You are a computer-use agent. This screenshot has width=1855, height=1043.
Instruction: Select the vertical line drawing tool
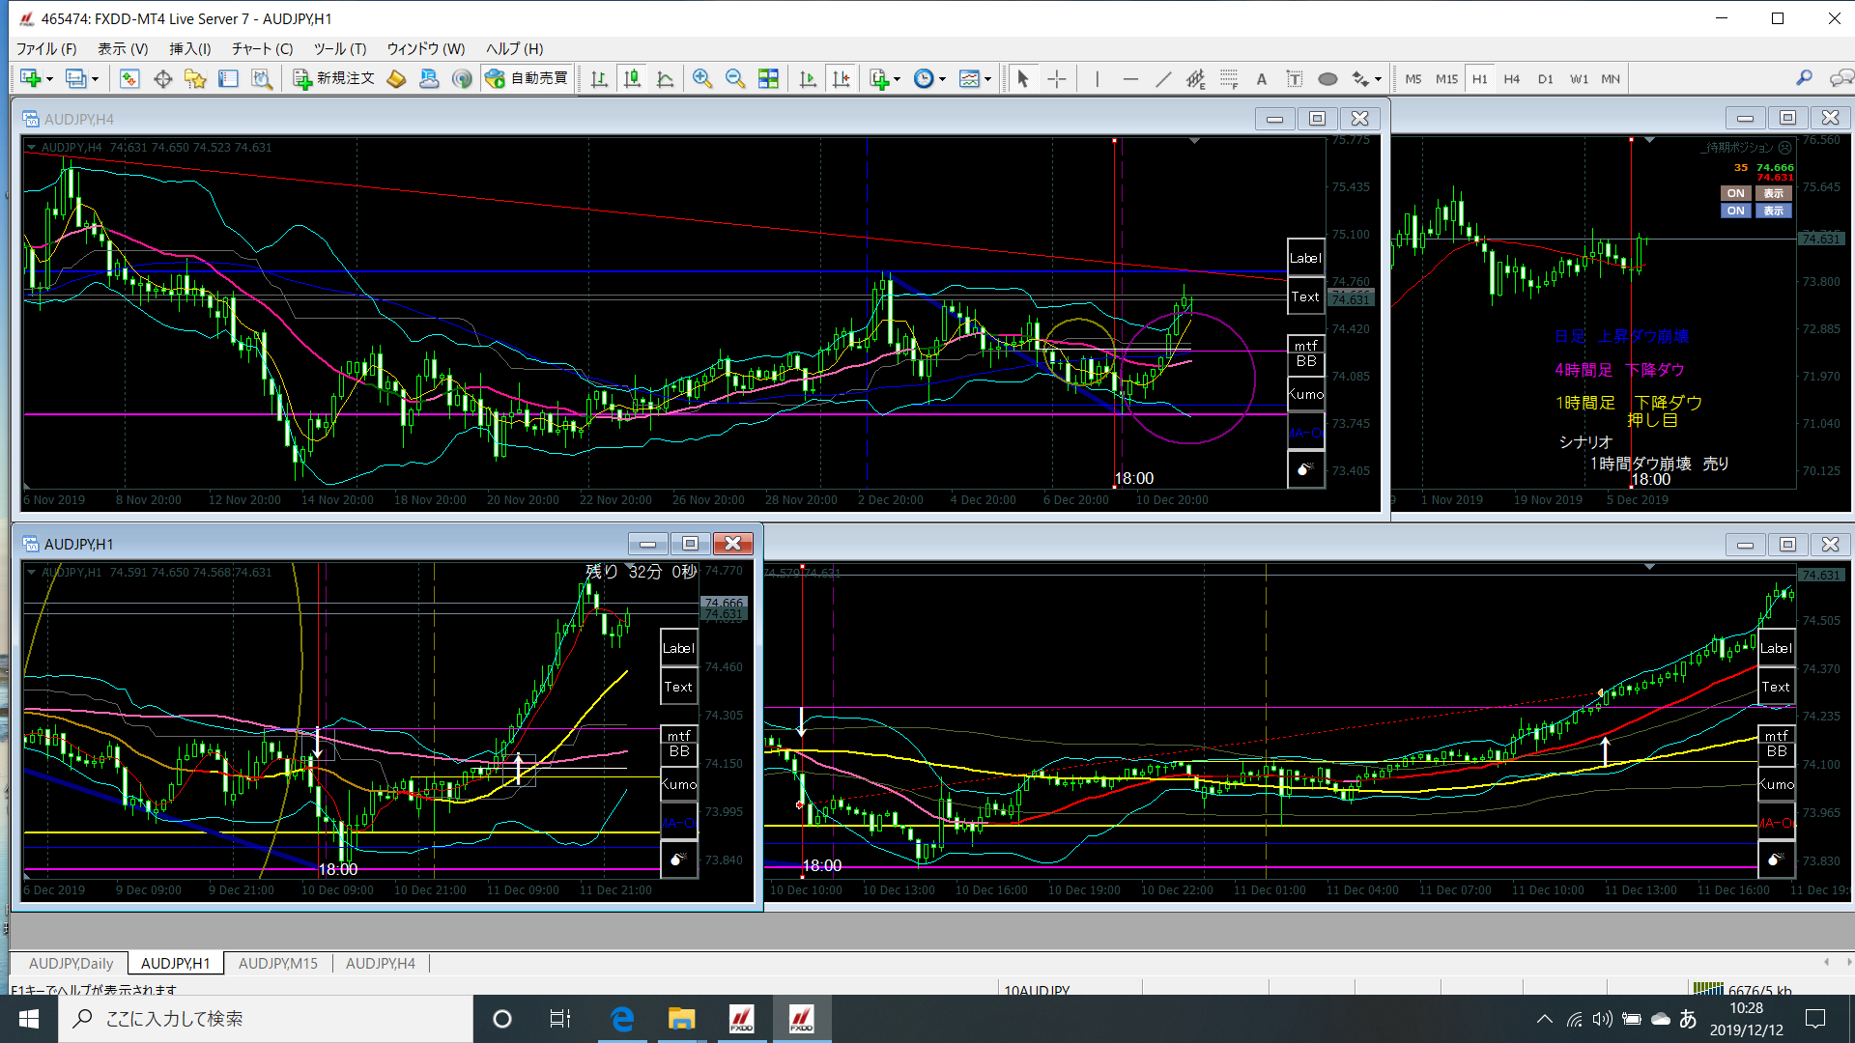[1098, 79]
